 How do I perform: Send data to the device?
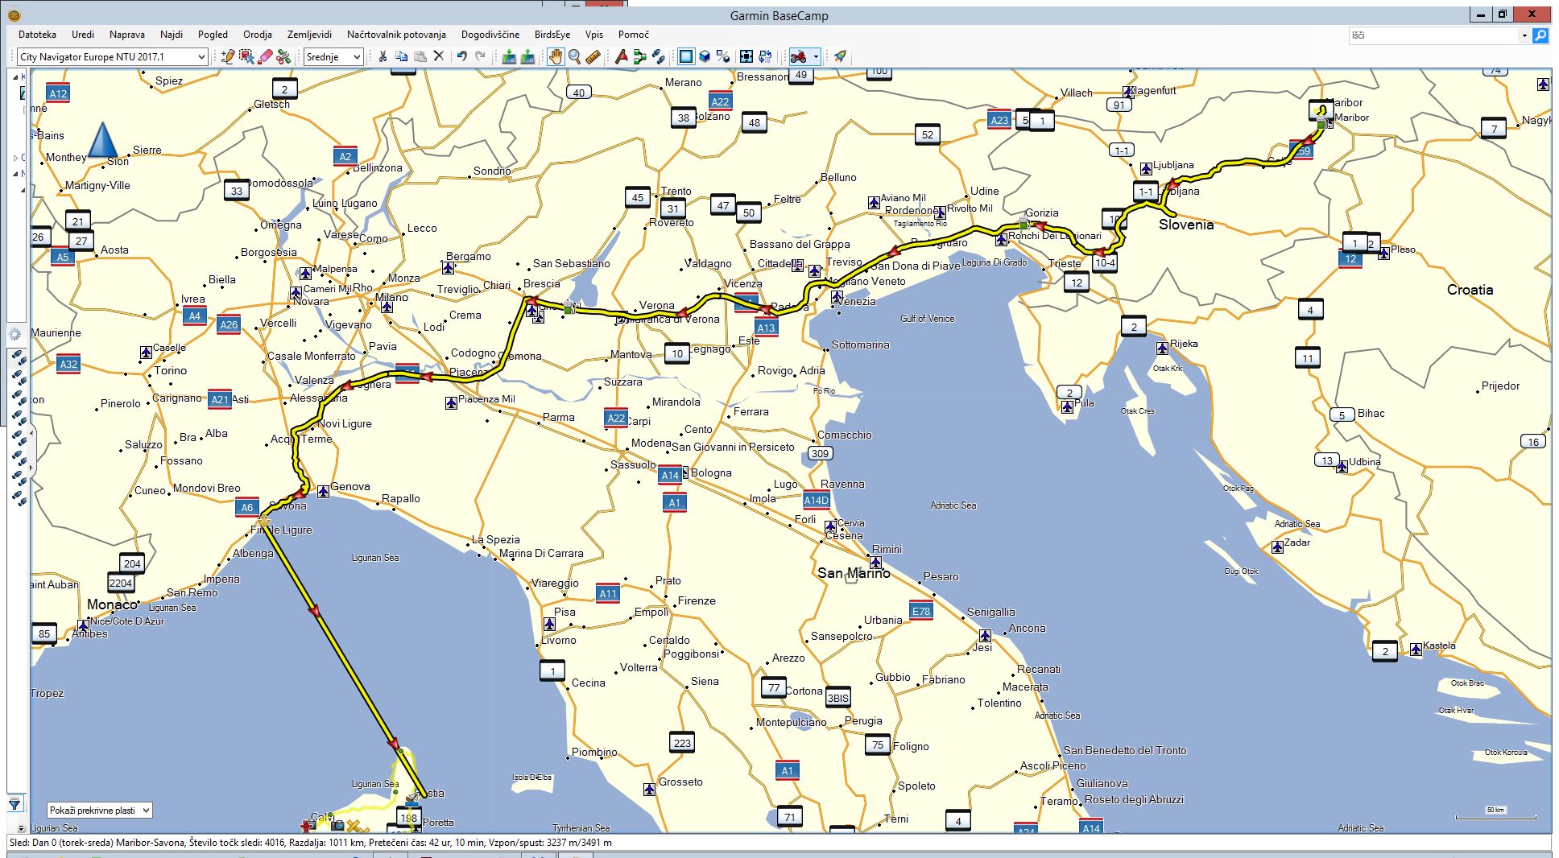tap(509, 56)
